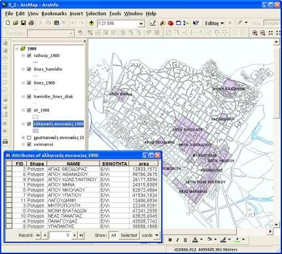Screen dimensions: 282x254
Task: Open ArcCatalog from the toolbar
Action: coord(162,23)
